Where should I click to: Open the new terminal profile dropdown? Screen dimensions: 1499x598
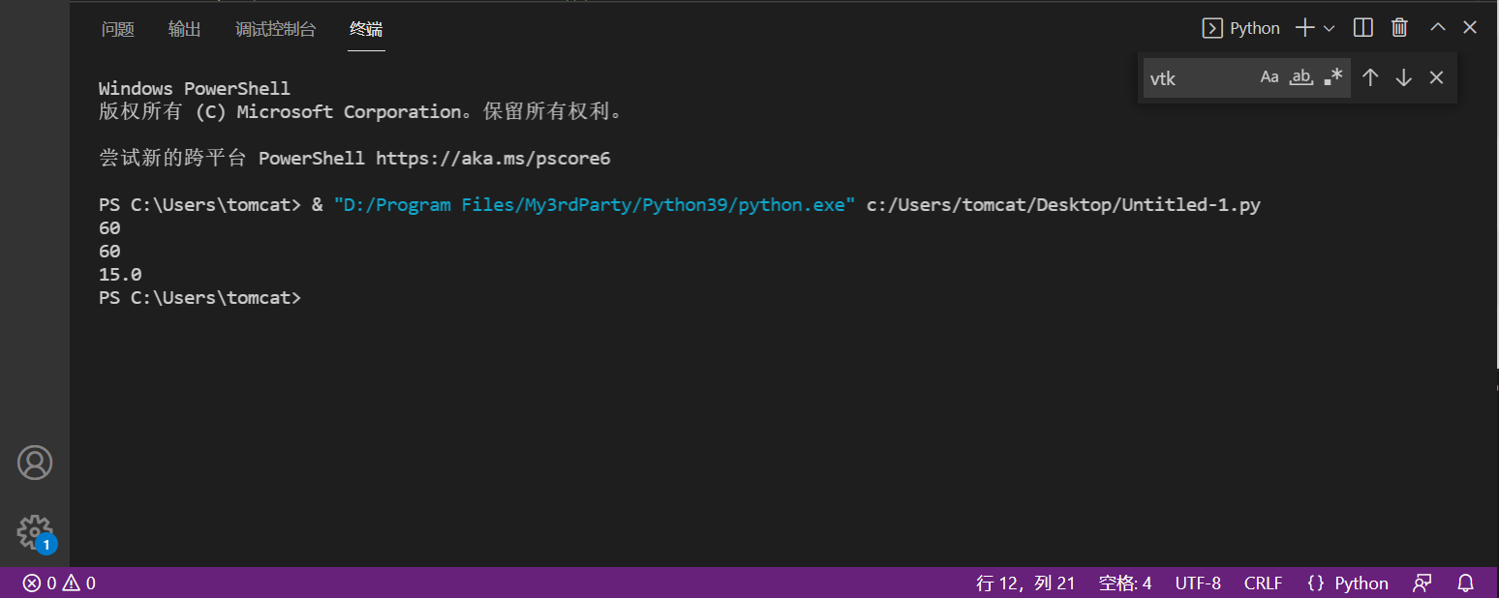coord(1329,27)
